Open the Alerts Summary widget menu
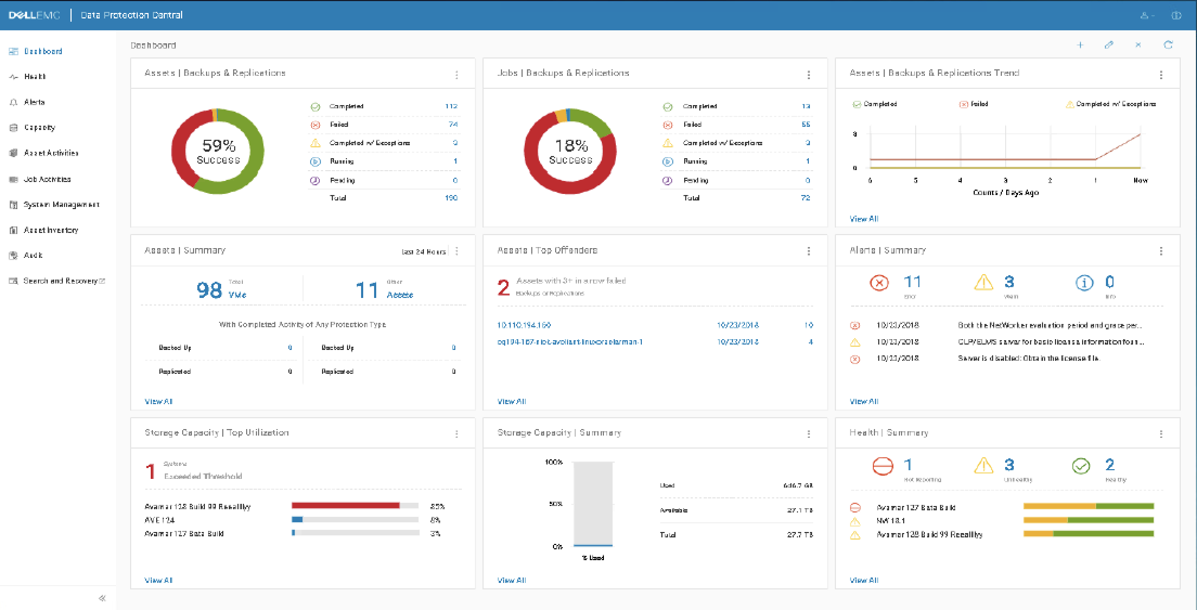Viewport: 1197px width, 610px height. (1161, 251)
